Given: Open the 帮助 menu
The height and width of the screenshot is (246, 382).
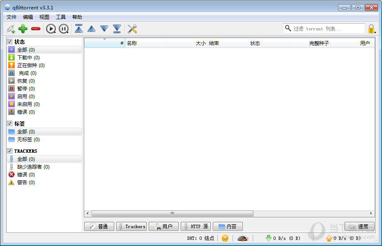Looking at the screenshot, I should (x=77, y=17).
